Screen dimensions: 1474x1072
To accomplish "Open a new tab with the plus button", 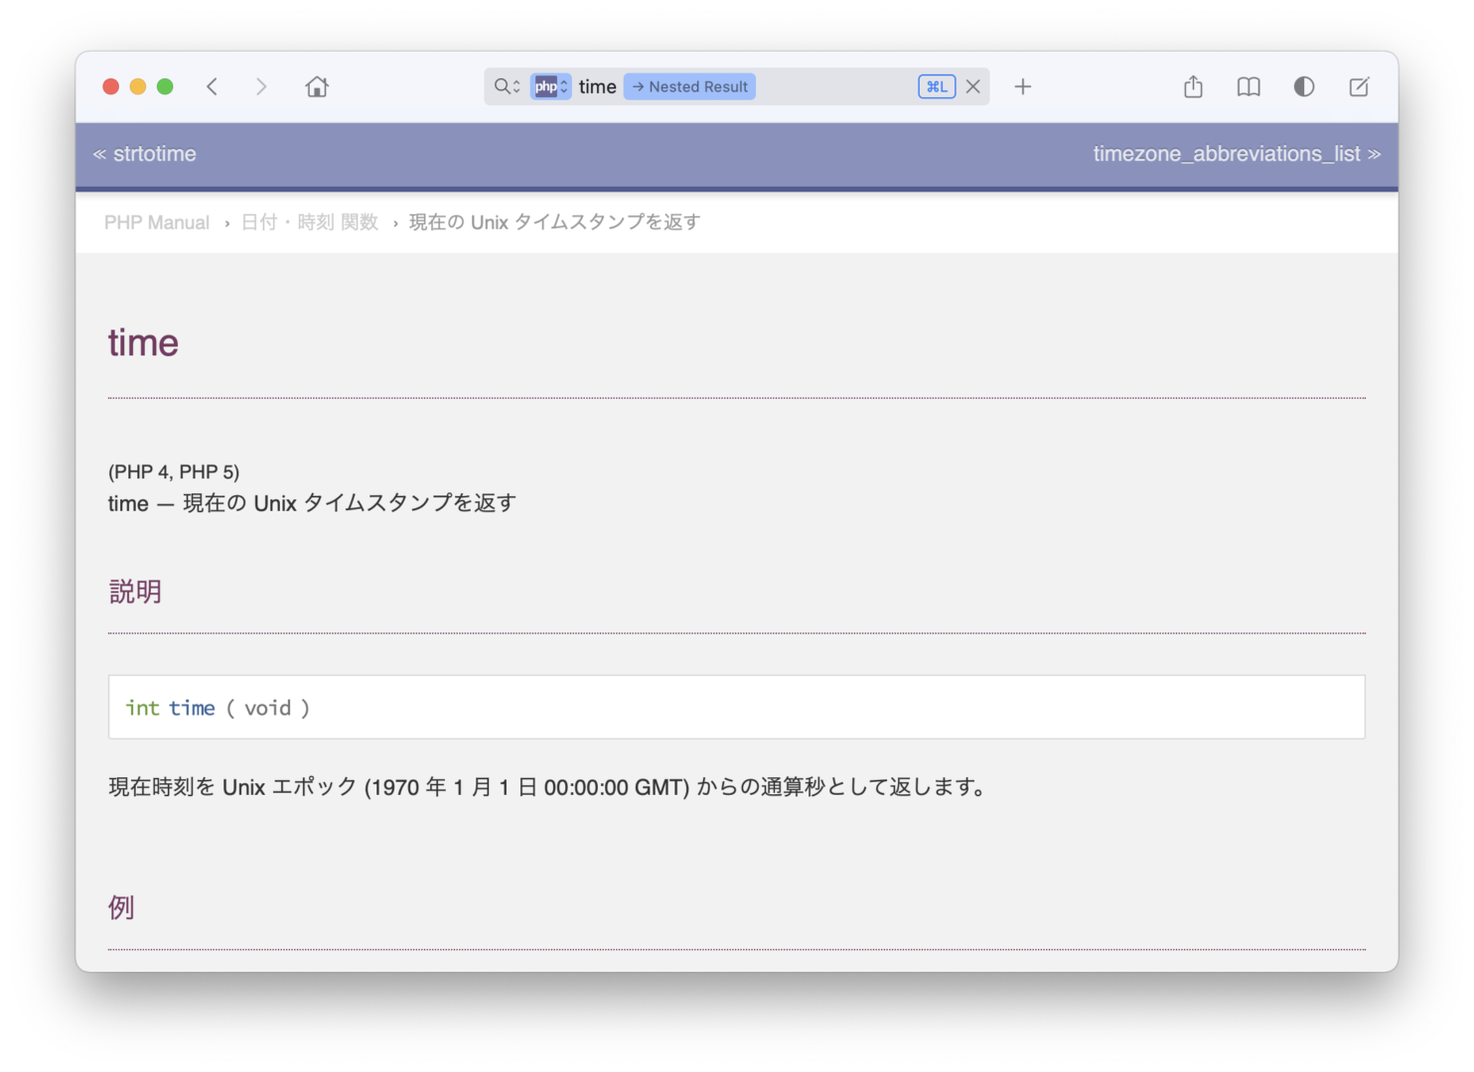I will pos(1023,86).
